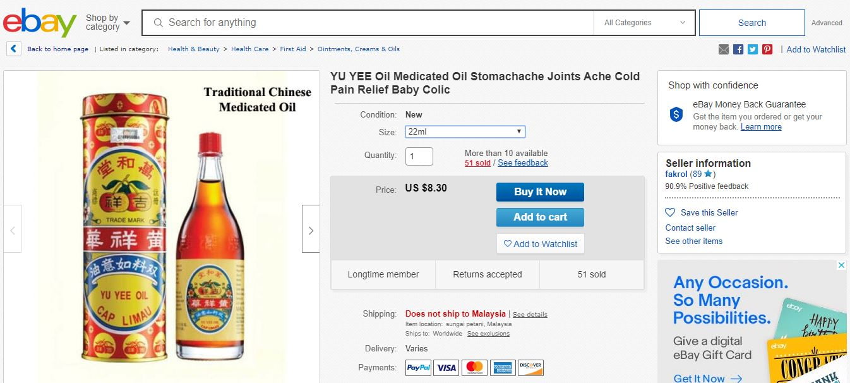Expand the All Categories dropdown

644,23
